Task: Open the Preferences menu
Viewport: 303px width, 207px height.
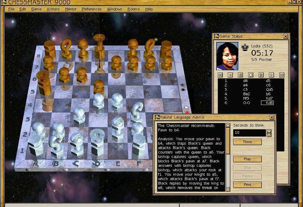Action: pos(92,9)
